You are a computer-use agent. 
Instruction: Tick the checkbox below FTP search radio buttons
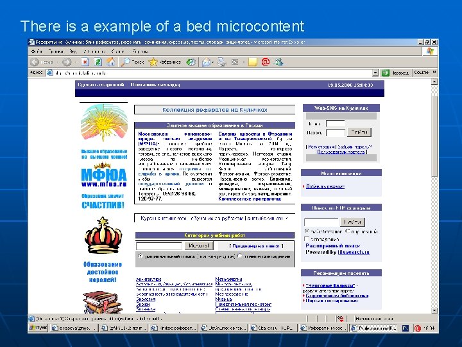(307, 238)
